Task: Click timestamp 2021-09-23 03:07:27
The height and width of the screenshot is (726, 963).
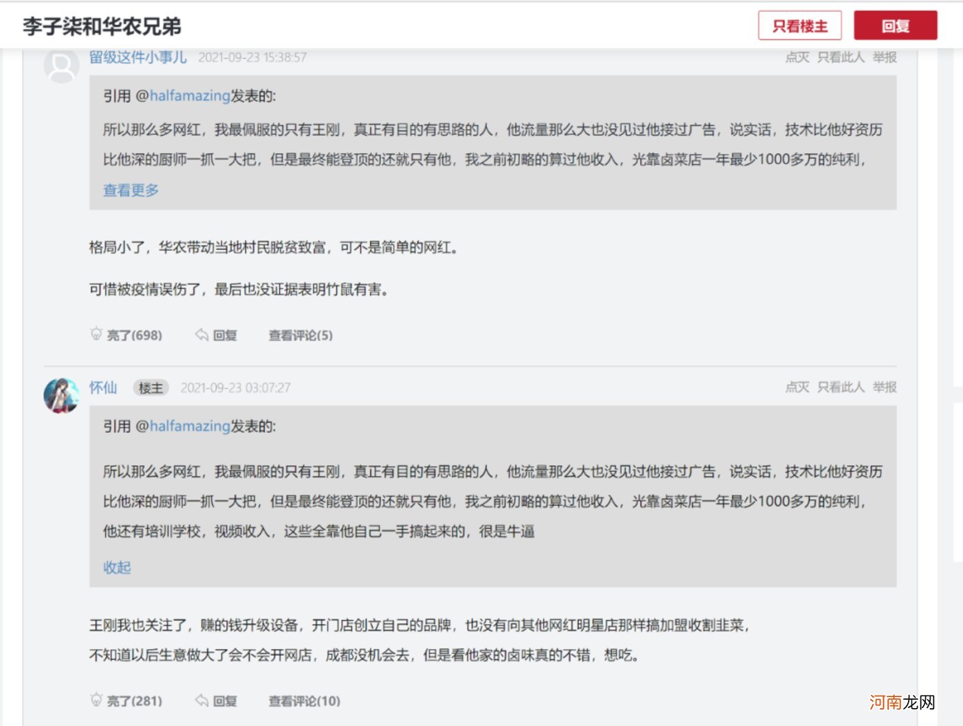Action: [235, 388]
